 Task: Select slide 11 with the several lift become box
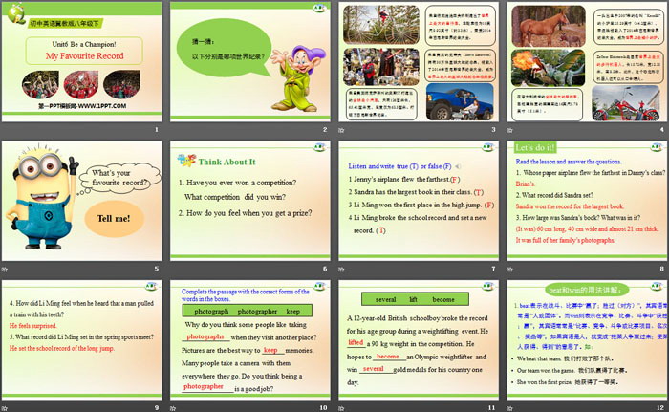point(419,340)
